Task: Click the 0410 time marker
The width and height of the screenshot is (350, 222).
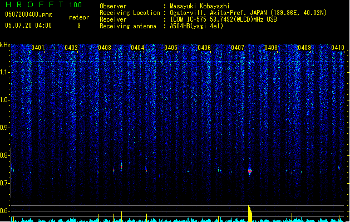Action: [x=338, y=48]
